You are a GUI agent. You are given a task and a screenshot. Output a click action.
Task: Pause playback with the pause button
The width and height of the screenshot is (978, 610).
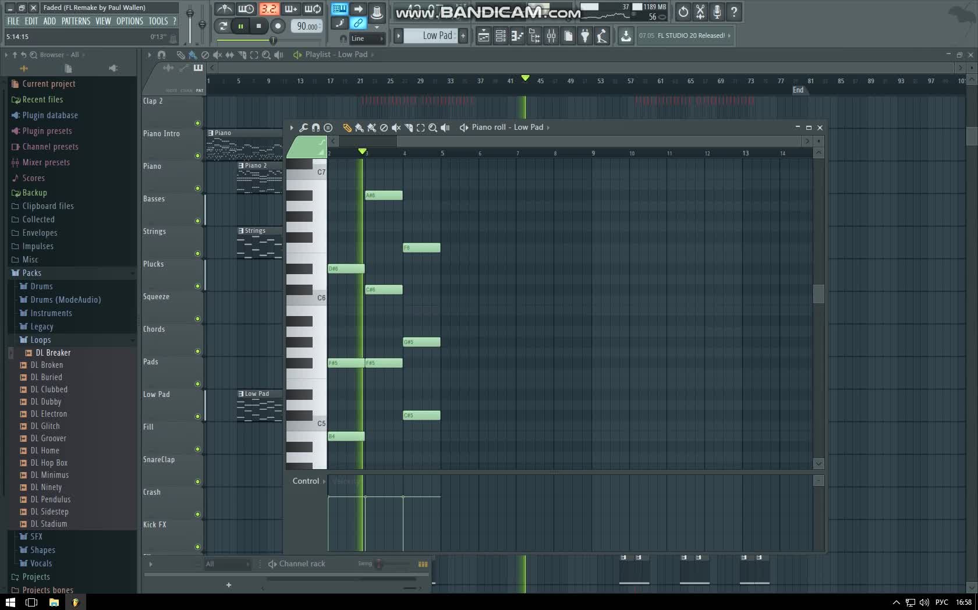coord(240,26)
